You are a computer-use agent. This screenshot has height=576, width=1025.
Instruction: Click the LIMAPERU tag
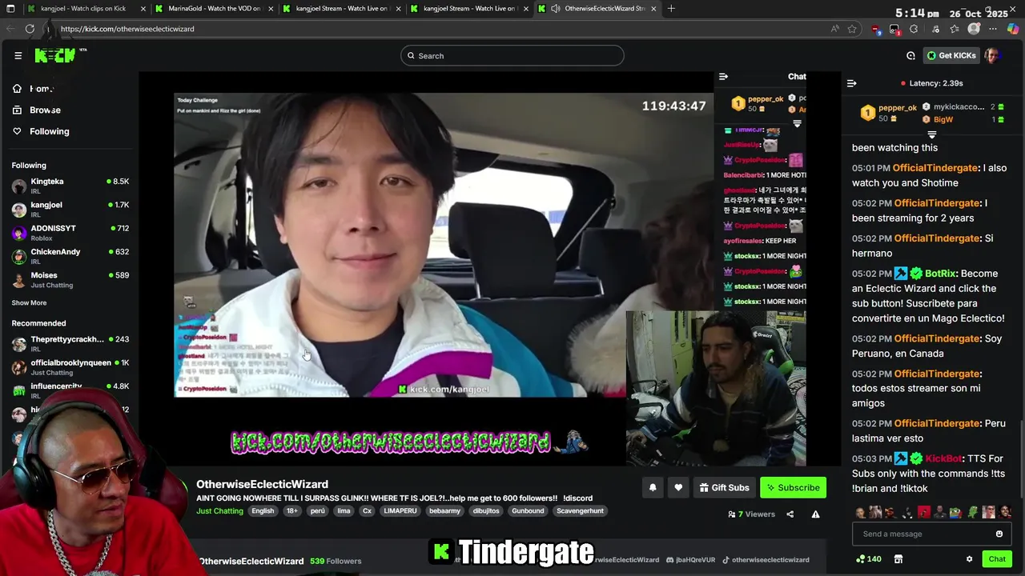click(400, 511)
